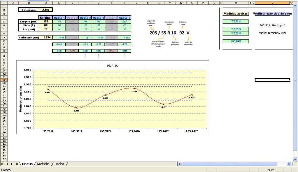298x172 pixels.
Task: Click vertical scrollbar down arrow
Action: [296, 159]
